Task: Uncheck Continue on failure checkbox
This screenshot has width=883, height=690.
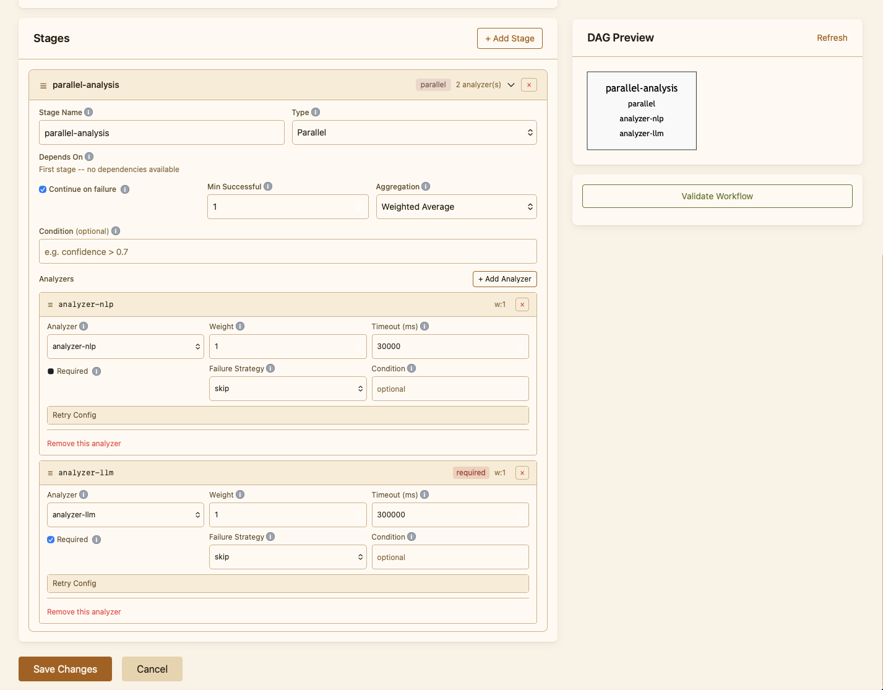Action: pos(43,189)
